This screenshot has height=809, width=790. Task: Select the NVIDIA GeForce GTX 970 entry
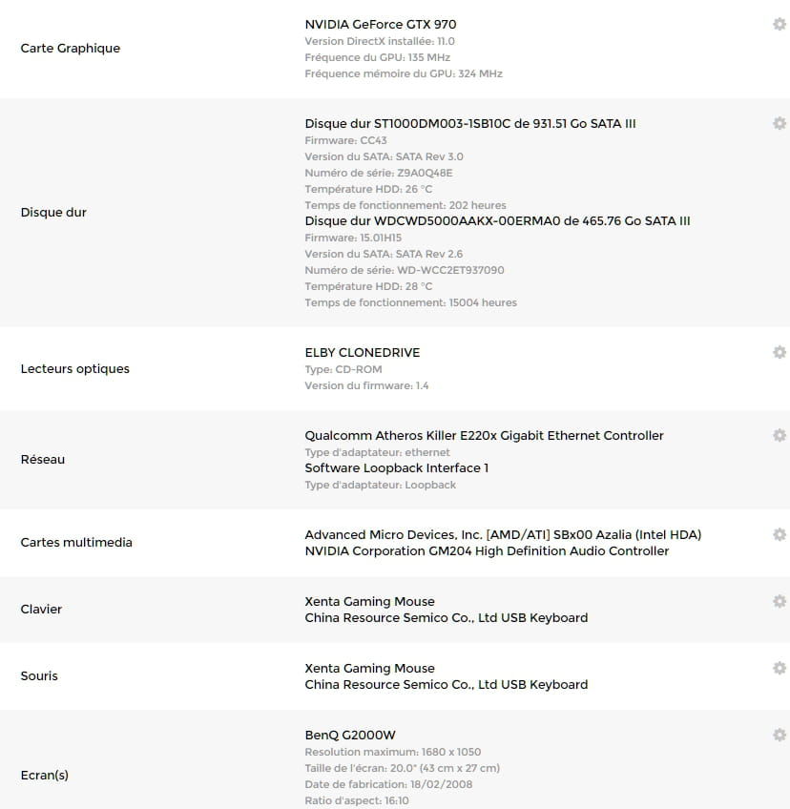point(381,25)
